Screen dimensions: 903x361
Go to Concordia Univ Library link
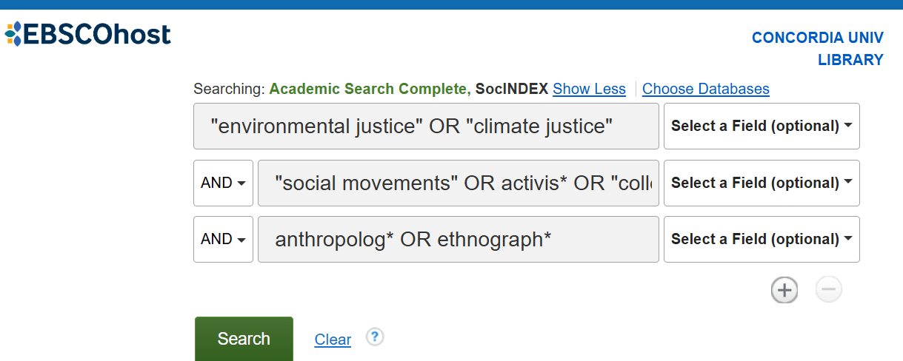818,49
